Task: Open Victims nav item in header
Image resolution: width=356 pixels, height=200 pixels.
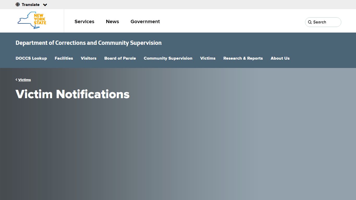Action: (x=208, y=58)
